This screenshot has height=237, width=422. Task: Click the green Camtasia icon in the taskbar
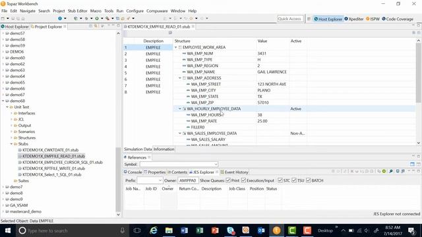(291, 230)
